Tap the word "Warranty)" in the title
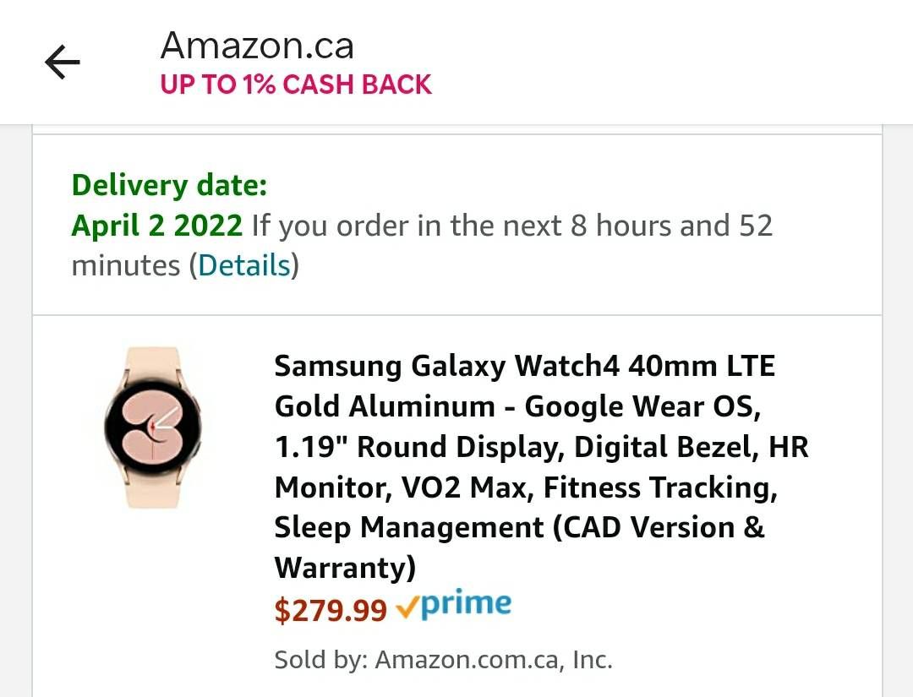913x697 pixels. (345, 567)
